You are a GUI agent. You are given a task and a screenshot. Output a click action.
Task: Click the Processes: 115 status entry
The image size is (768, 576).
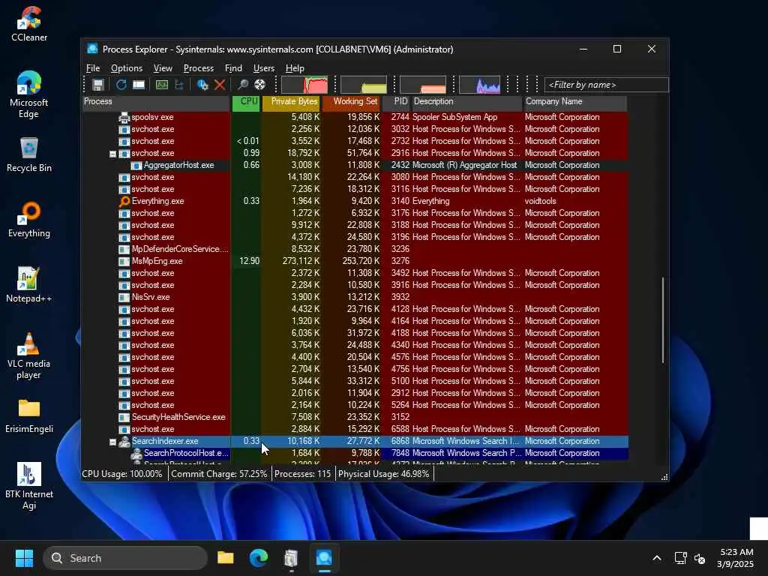point(302,474)
